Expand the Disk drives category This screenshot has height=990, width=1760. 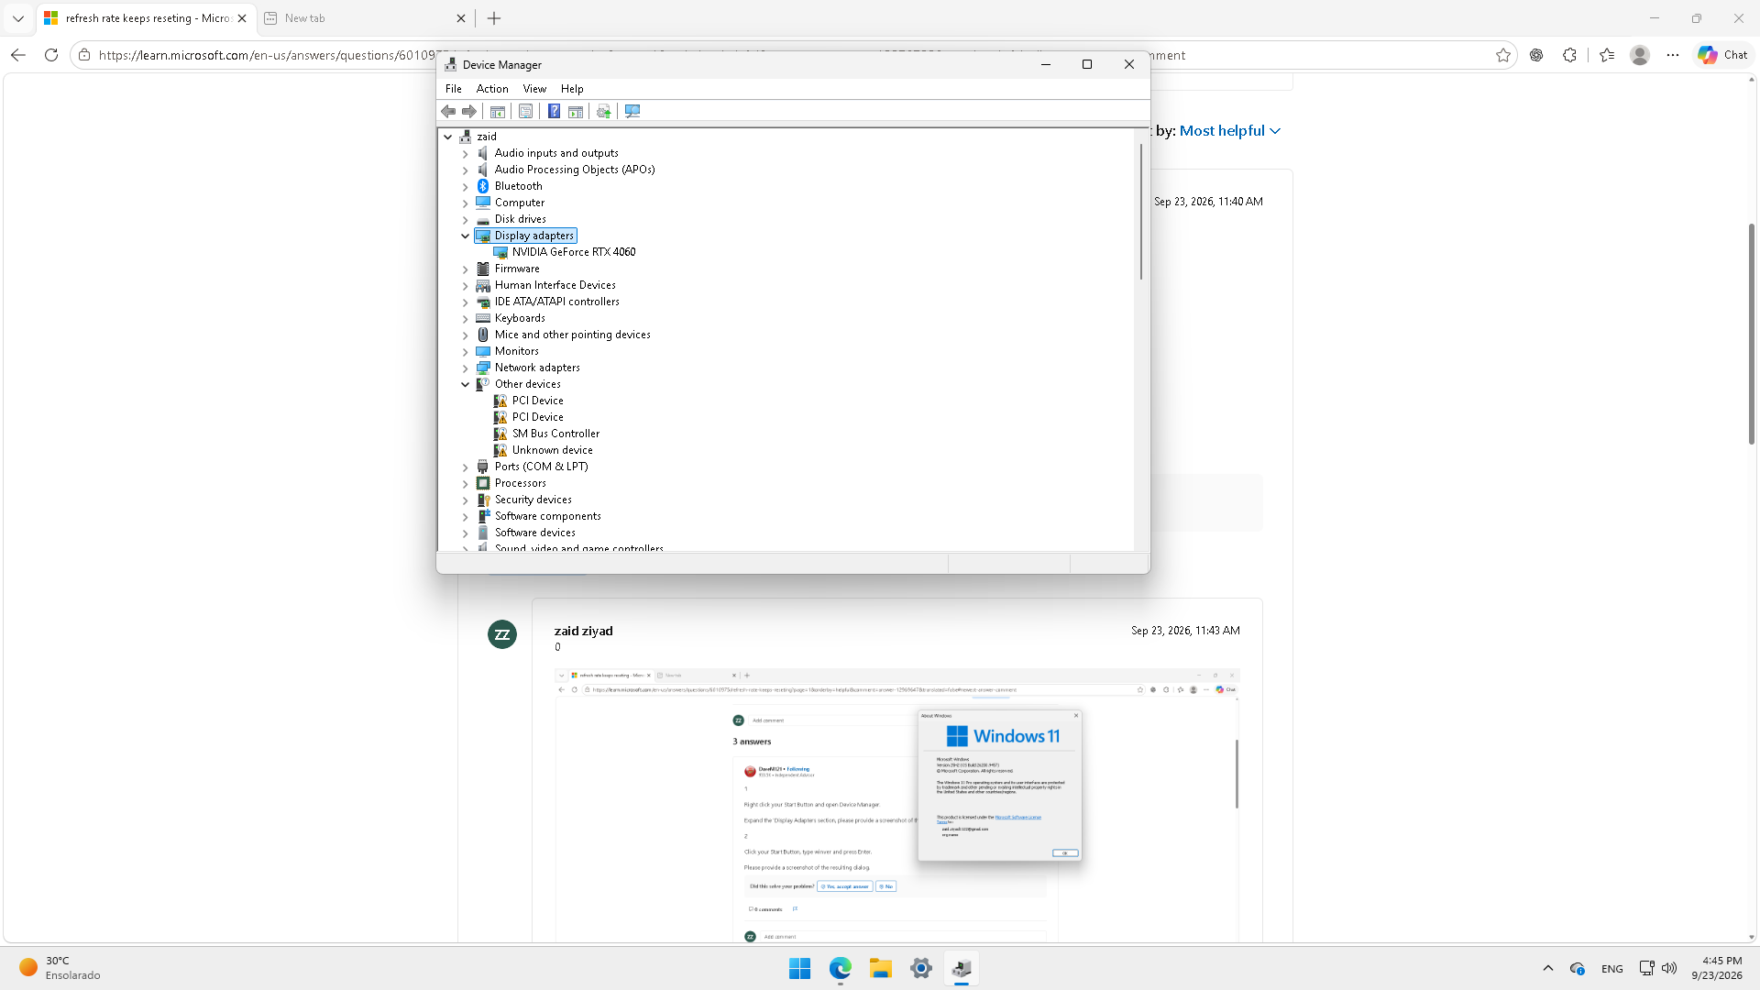[465, 220]
